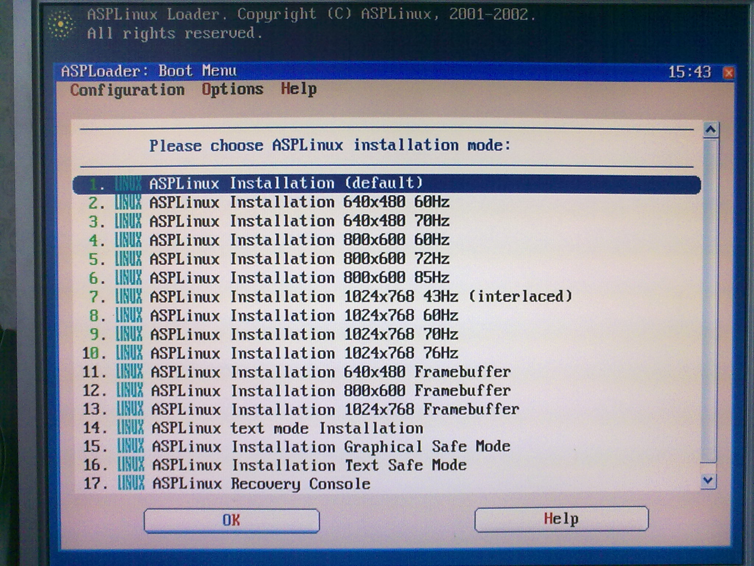
Task: Open the Options menu
Action: [x=232, y=90]
